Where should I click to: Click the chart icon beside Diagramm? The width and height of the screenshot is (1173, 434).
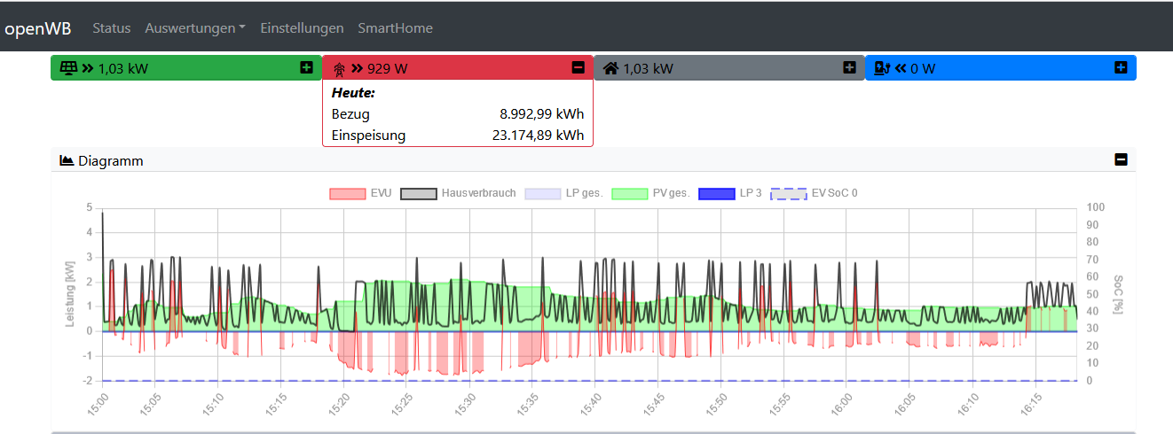(x=67, y=160)
